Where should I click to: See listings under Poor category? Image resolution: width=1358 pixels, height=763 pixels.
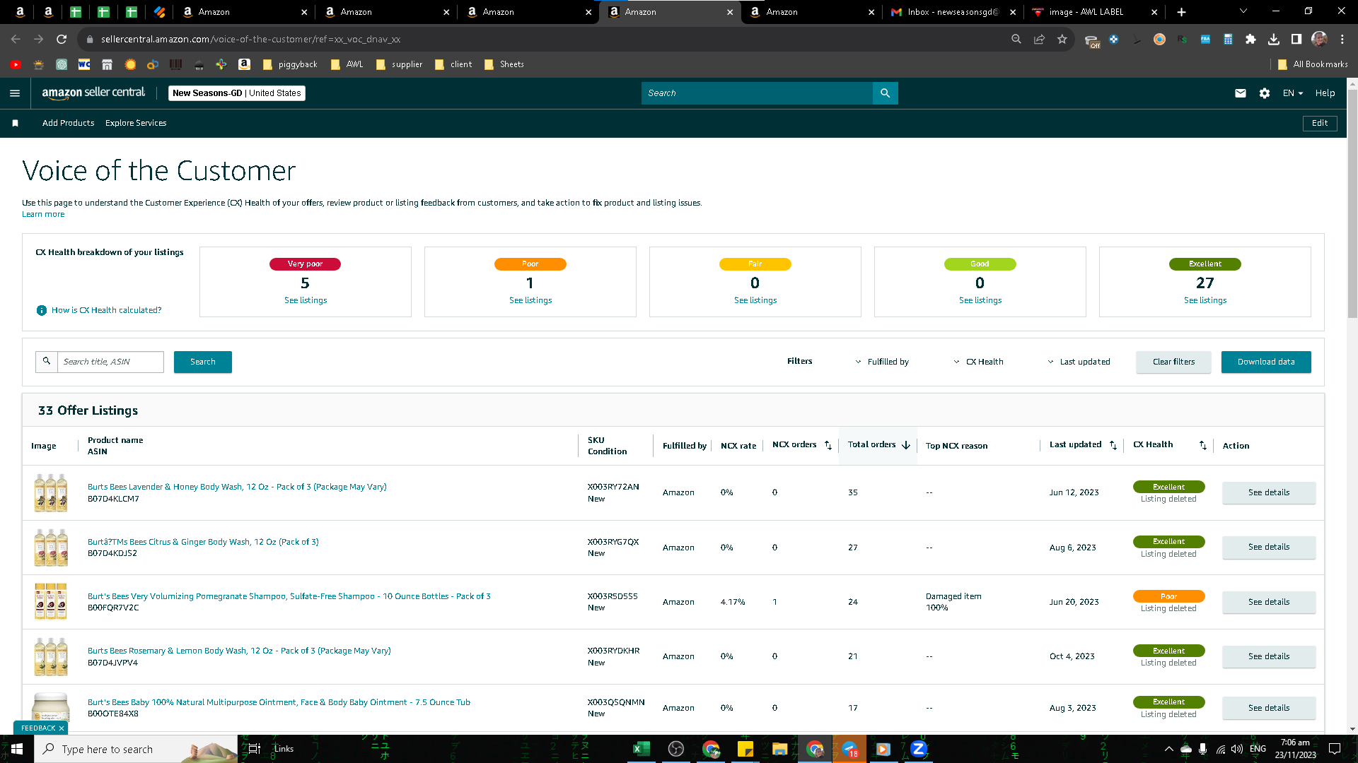[x=530, y=300]
